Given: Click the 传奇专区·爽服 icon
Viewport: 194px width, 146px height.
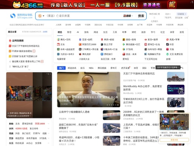Looking at the screenshot, I should (145, 49).
